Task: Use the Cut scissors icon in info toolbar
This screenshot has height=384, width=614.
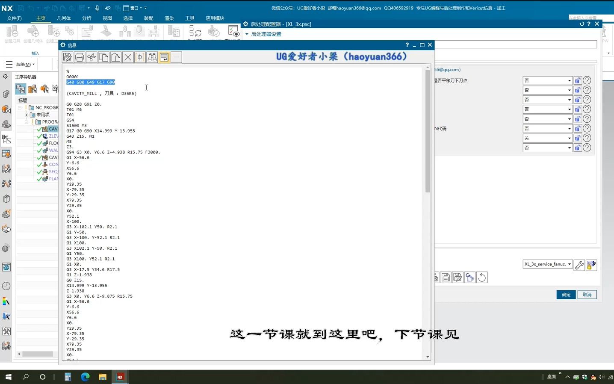Action: tap(92, 57)
